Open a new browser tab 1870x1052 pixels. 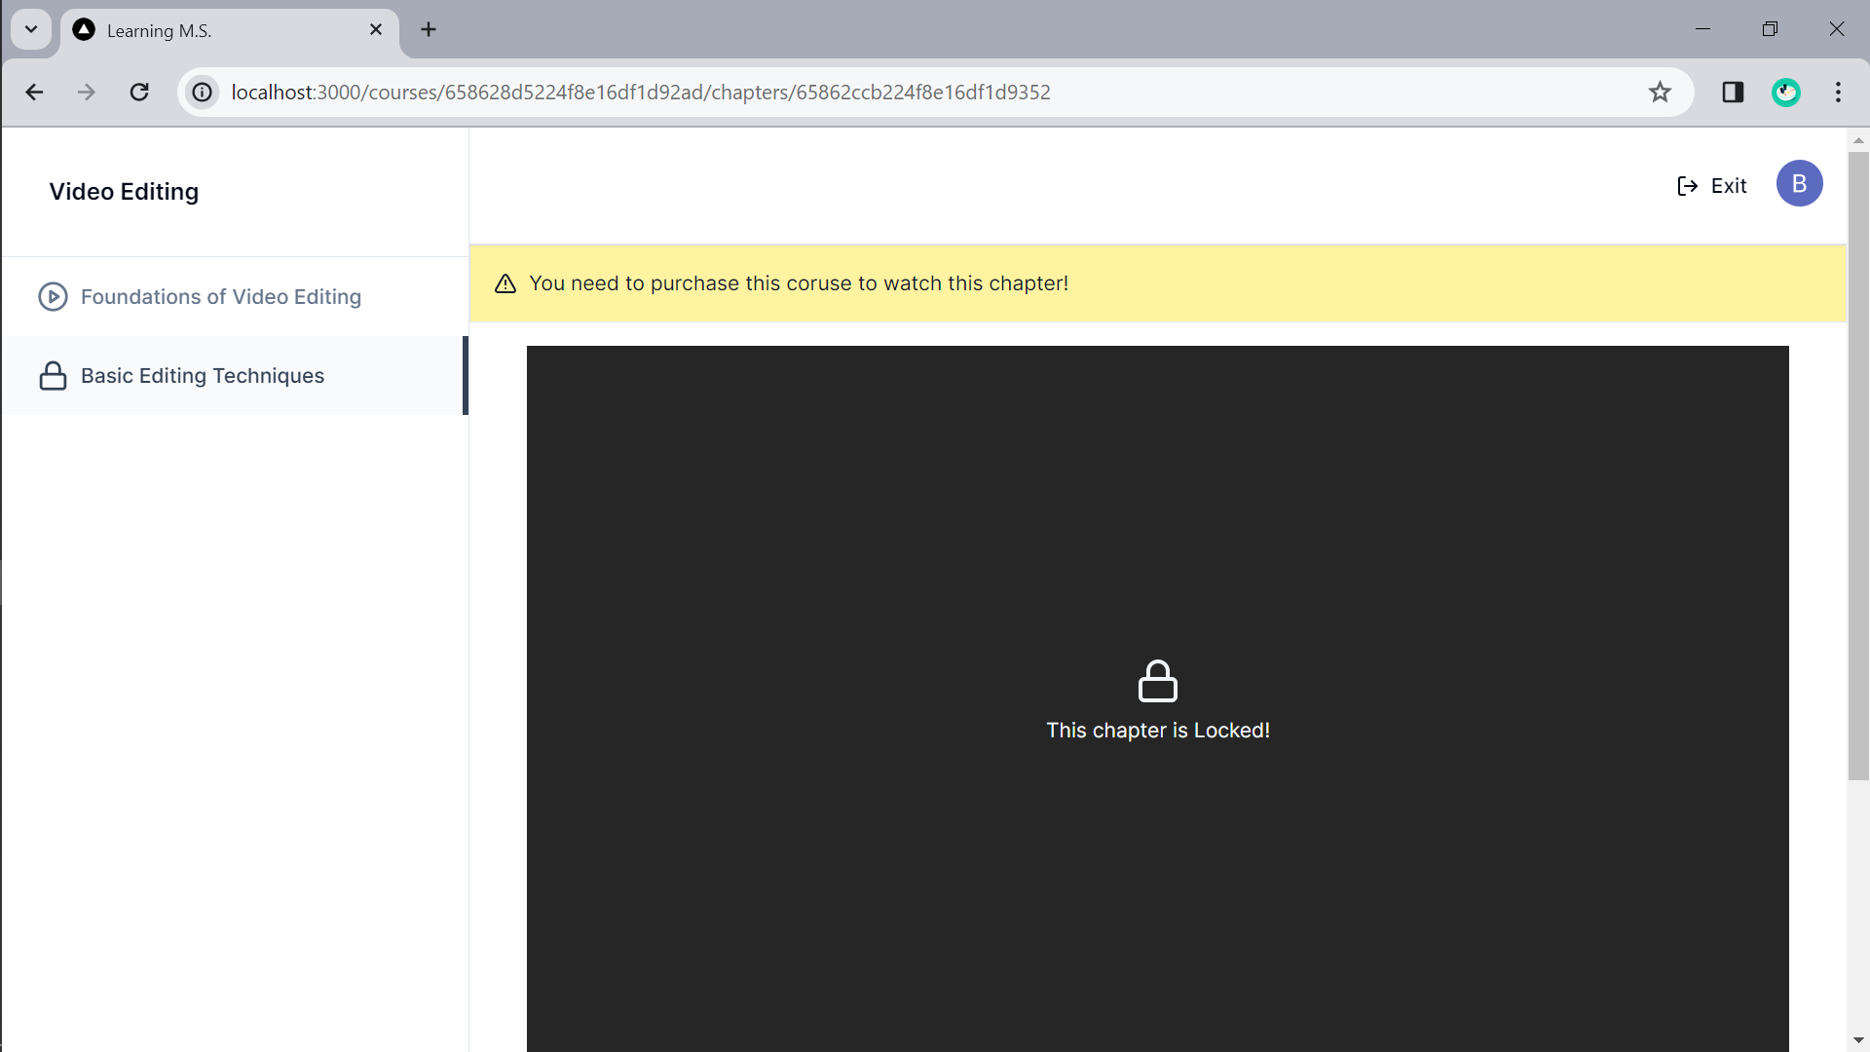(429, 29)
